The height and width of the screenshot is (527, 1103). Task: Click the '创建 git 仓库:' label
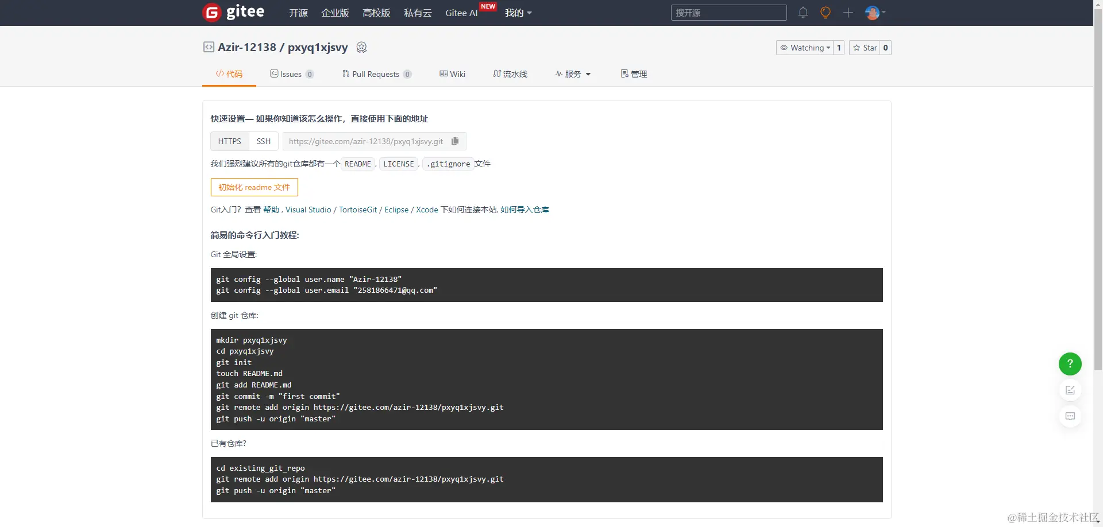(x=234, y=315)
